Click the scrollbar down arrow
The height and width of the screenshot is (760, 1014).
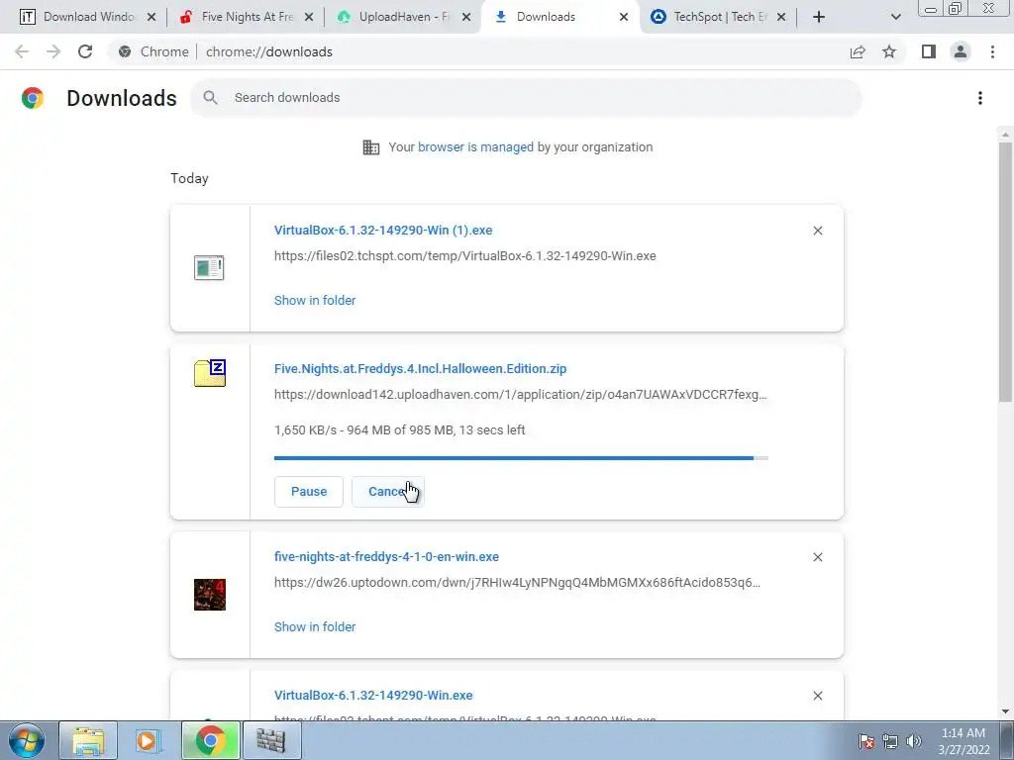point(1005,712)
